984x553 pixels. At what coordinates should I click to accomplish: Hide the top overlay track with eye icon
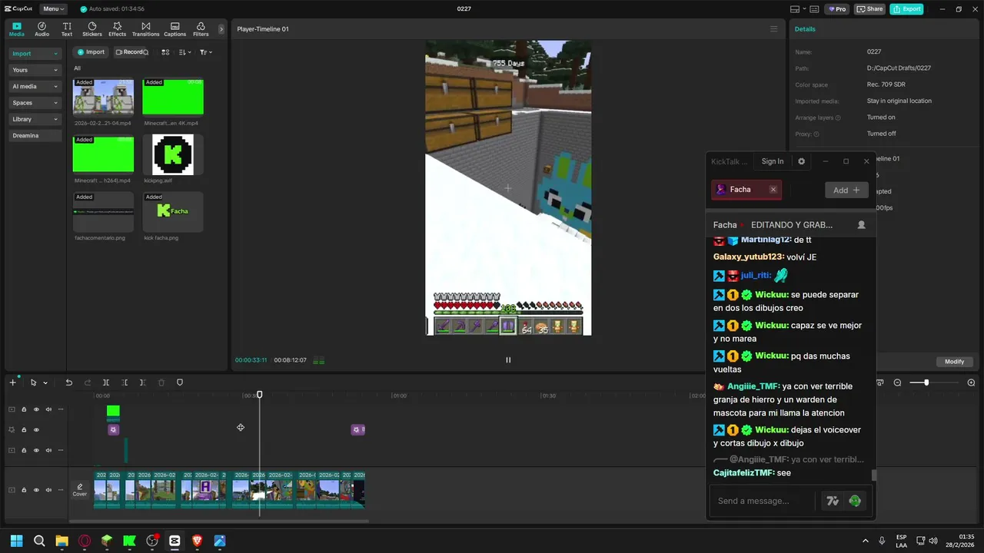[36, 409]
